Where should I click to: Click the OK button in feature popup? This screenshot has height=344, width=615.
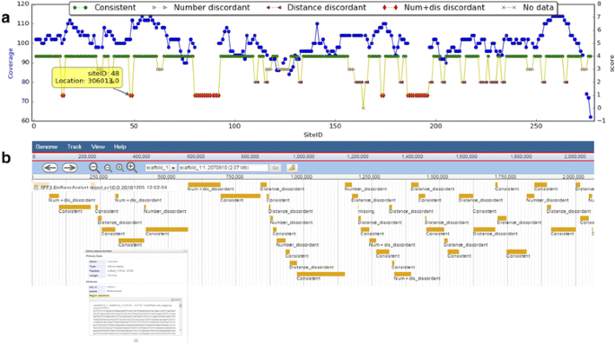click(136, 340)
